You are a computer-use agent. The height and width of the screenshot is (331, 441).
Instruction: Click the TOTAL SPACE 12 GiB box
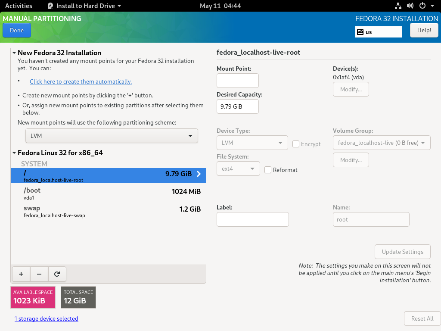[x=78, y=297]
